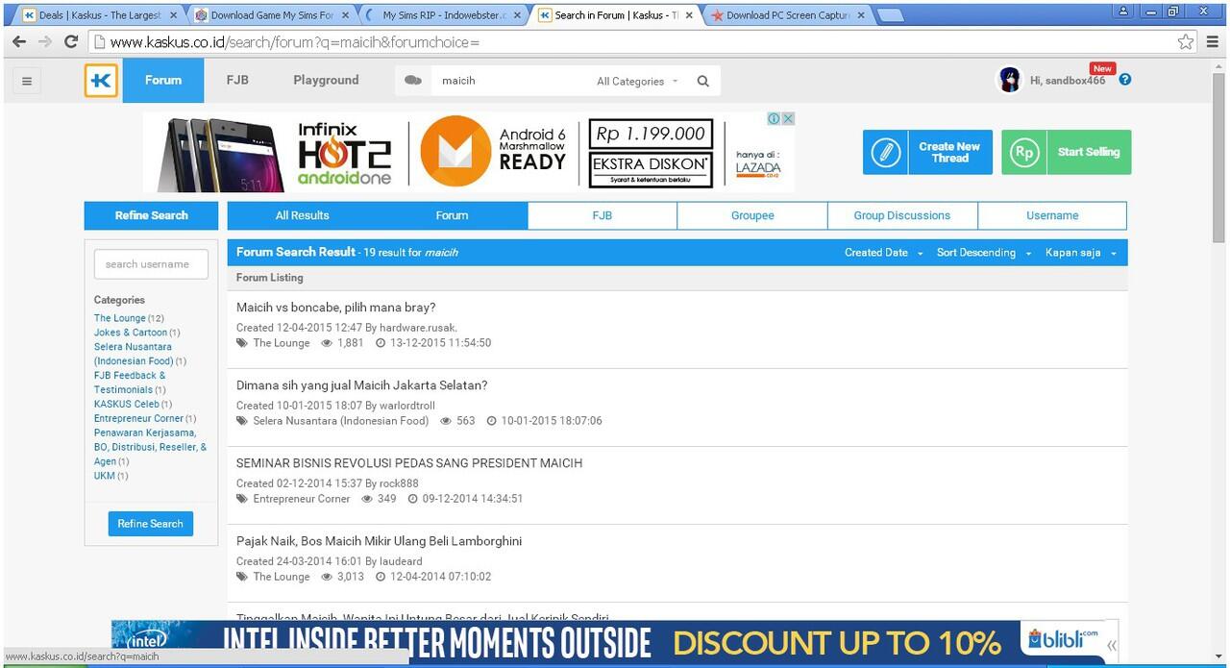Image resolution: width=1230 pixels, height=668 pixels.
Task: Select the Groupee results tab
Action: (752, 215)
